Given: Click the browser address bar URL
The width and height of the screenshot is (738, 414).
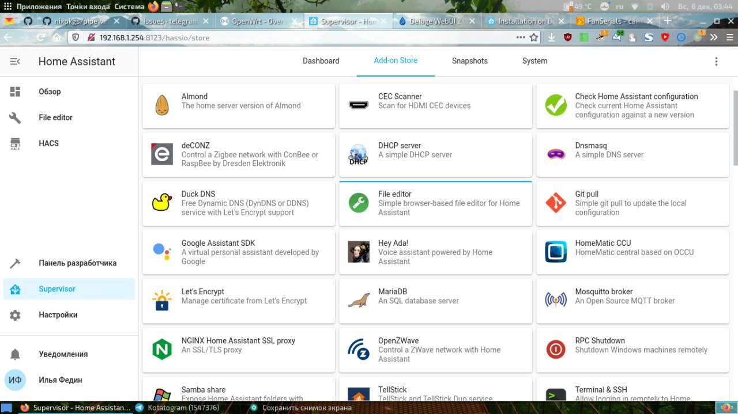Looking at the screenshot, I should pos(154,37).
